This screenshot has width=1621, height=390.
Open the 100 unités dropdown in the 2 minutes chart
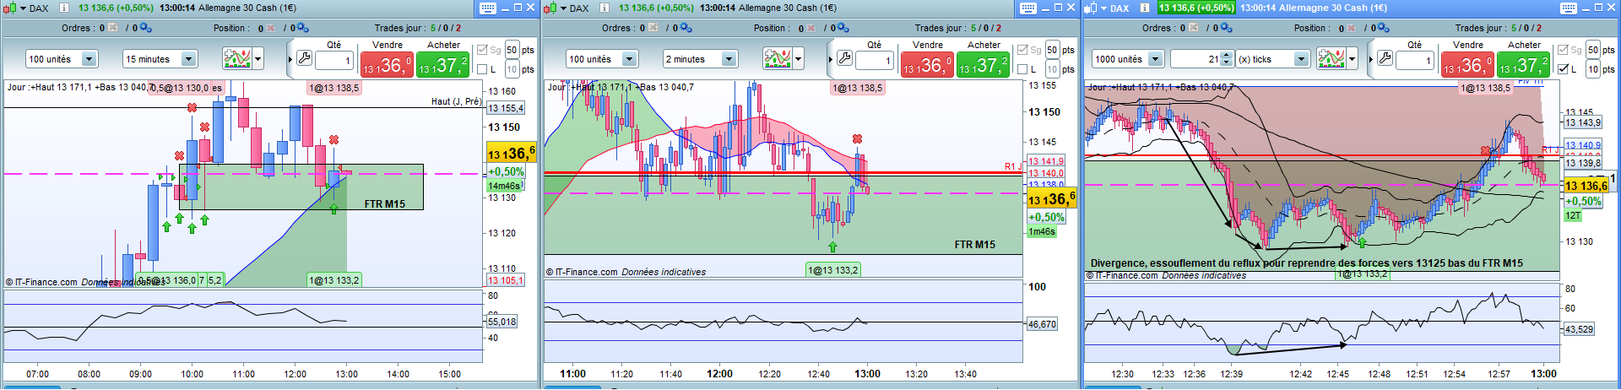pyautogui.click(x=629, y=59)
